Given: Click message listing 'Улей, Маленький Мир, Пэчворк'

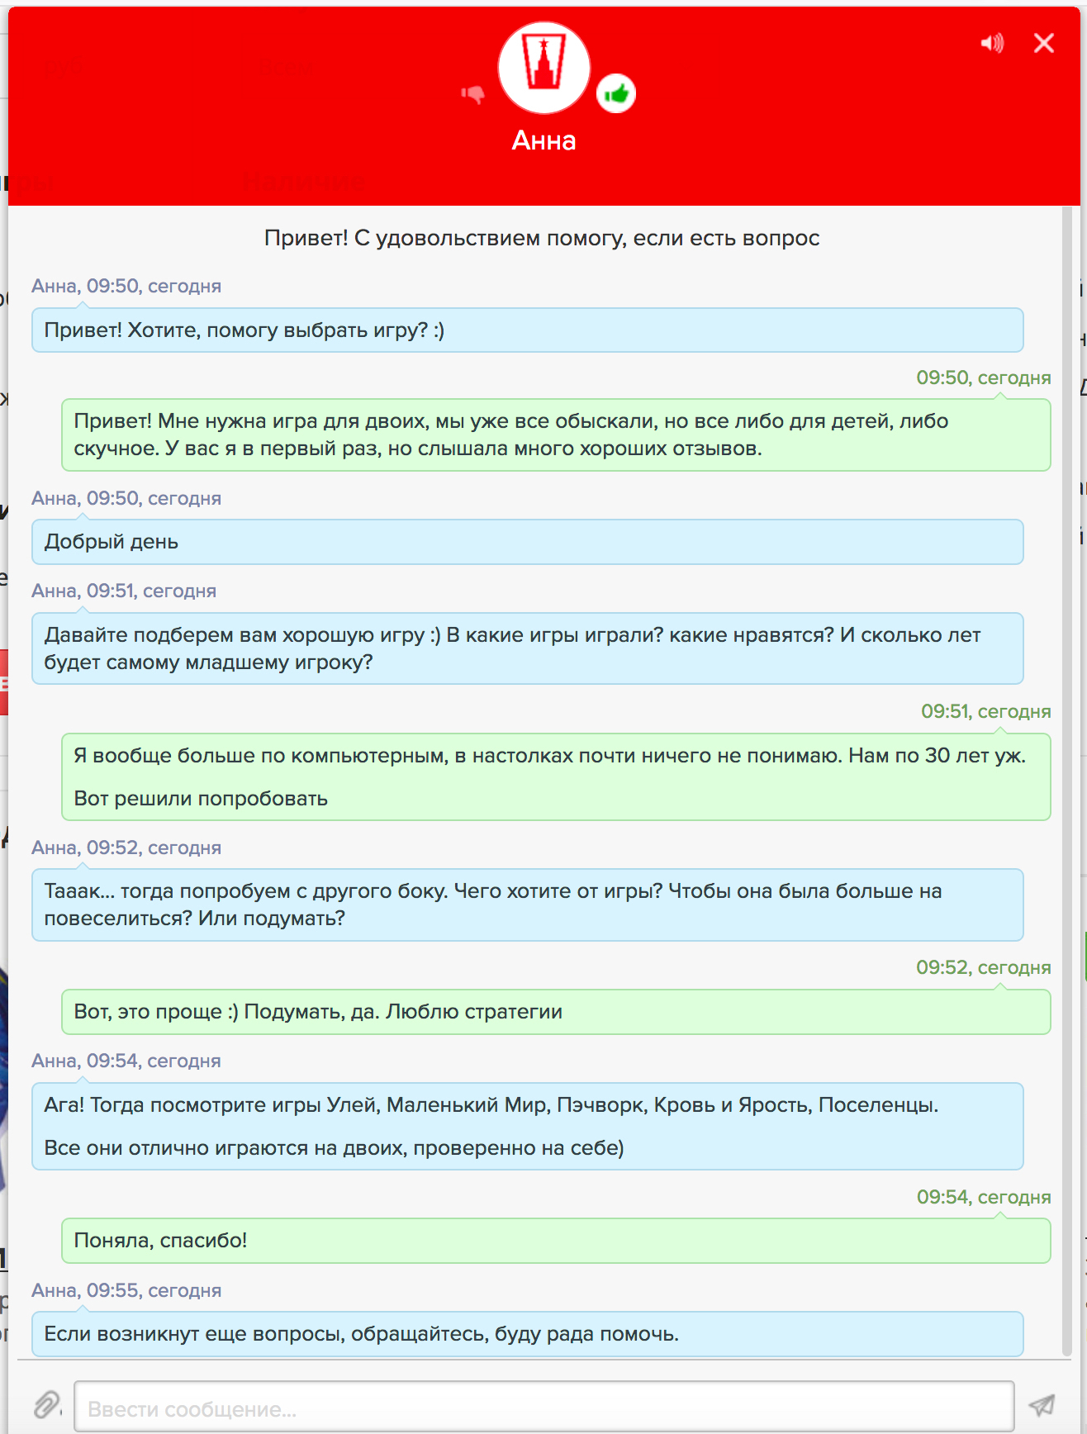Looking at the screenshot, I should 528,1127.
